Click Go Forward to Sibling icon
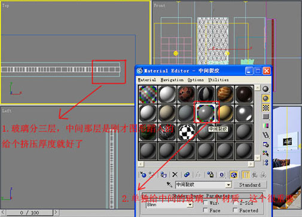Image resolution: width=302 pixels, height=217 pixels. [x=263, y=175]
